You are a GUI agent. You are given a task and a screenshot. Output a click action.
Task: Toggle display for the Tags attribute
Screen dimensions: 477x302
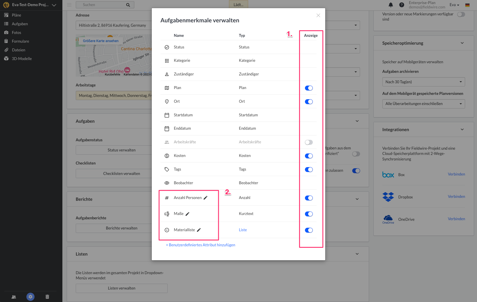(x=309, y=170)
